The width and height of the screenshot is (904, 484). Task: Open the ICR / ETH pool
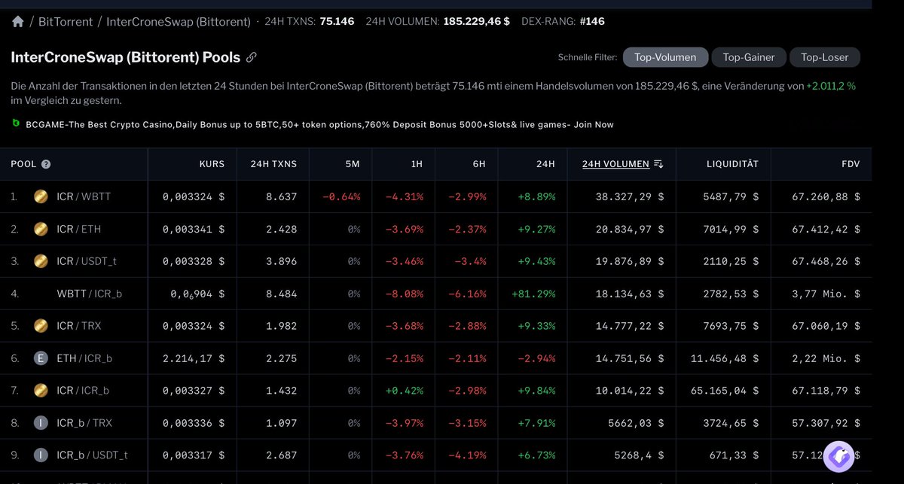pyautogui.click(x=79, y=229)
